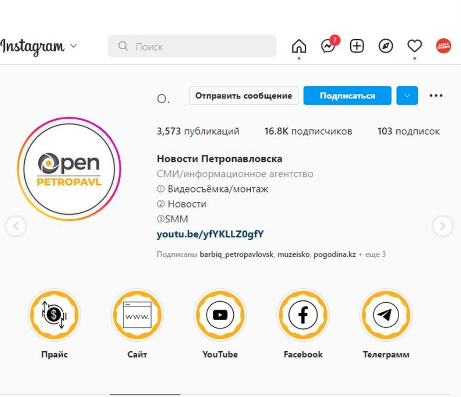
Task: Open the Facebook story highlight
Action: [x=303, y=315]
